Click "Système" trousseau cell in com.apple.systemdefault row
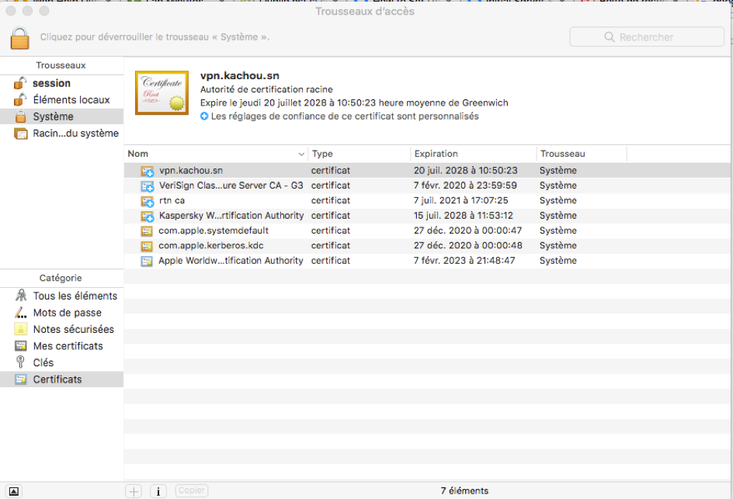Image resolution: width=733 pixels, height=499 pixels. (558, 230)
